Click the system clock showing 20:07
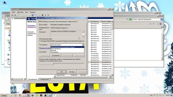This screenshot has width=173, height=97. 168,95
